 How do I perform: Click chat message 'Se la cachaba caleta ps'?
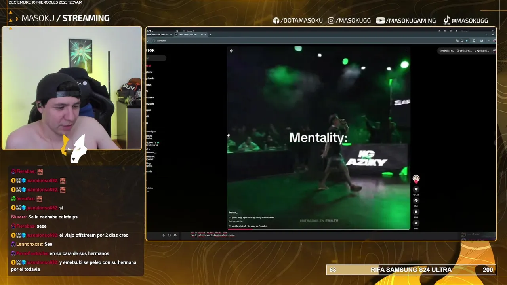[53, 217]
